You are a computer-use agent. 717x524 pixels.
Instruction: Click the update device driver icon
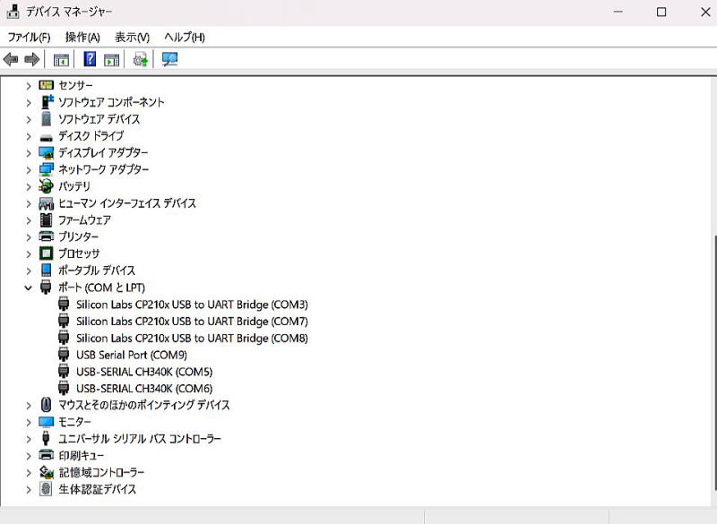(141, 60)
